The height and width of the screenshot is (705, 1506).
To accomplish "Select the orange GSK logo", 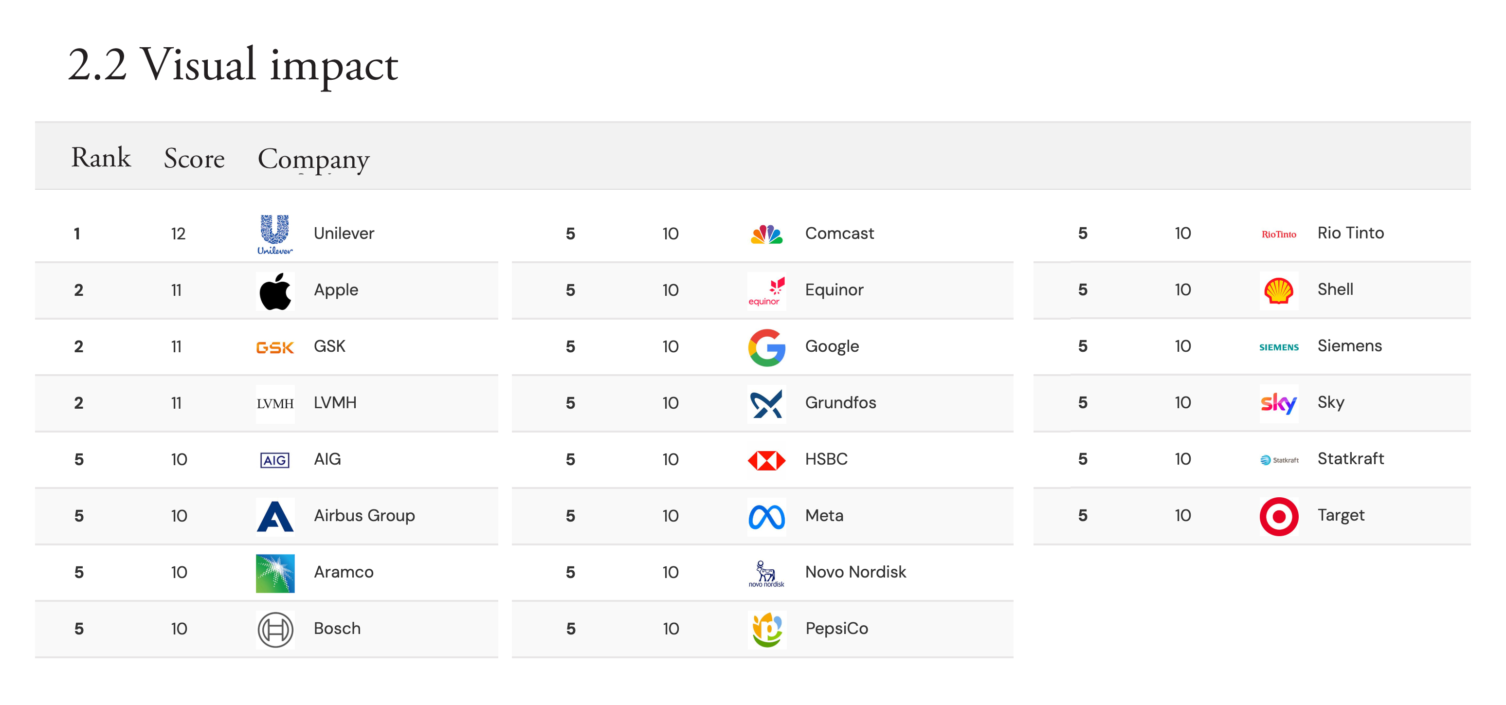I will tap(275, 347).
